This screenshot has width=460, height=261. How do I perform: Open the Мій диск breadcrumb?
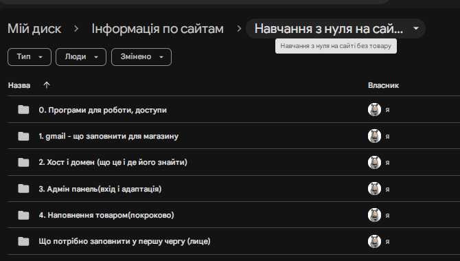pos(34,29)
